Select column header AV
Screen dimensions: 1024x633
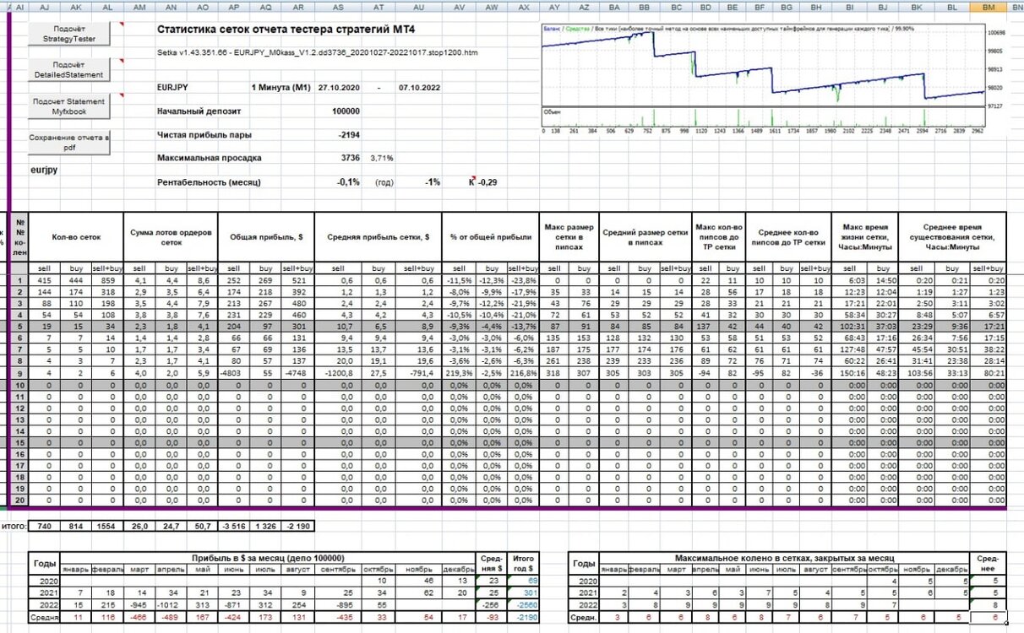pyautogui.click(x=460, y=7)
